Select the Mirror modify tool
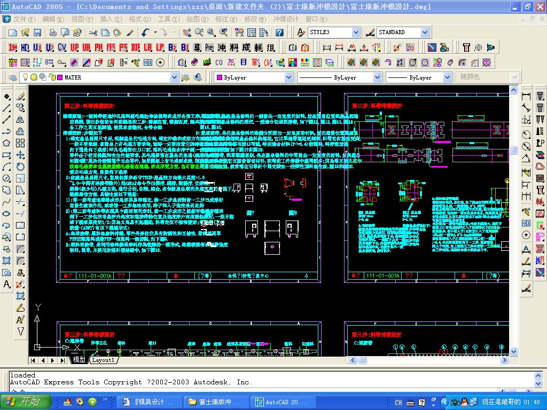 coord(20,120)
